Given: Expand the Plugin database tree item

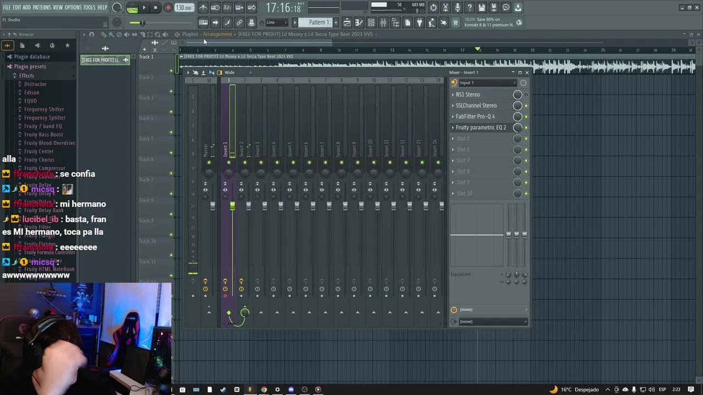Looking at the screenshot, I should click(32, 57).
